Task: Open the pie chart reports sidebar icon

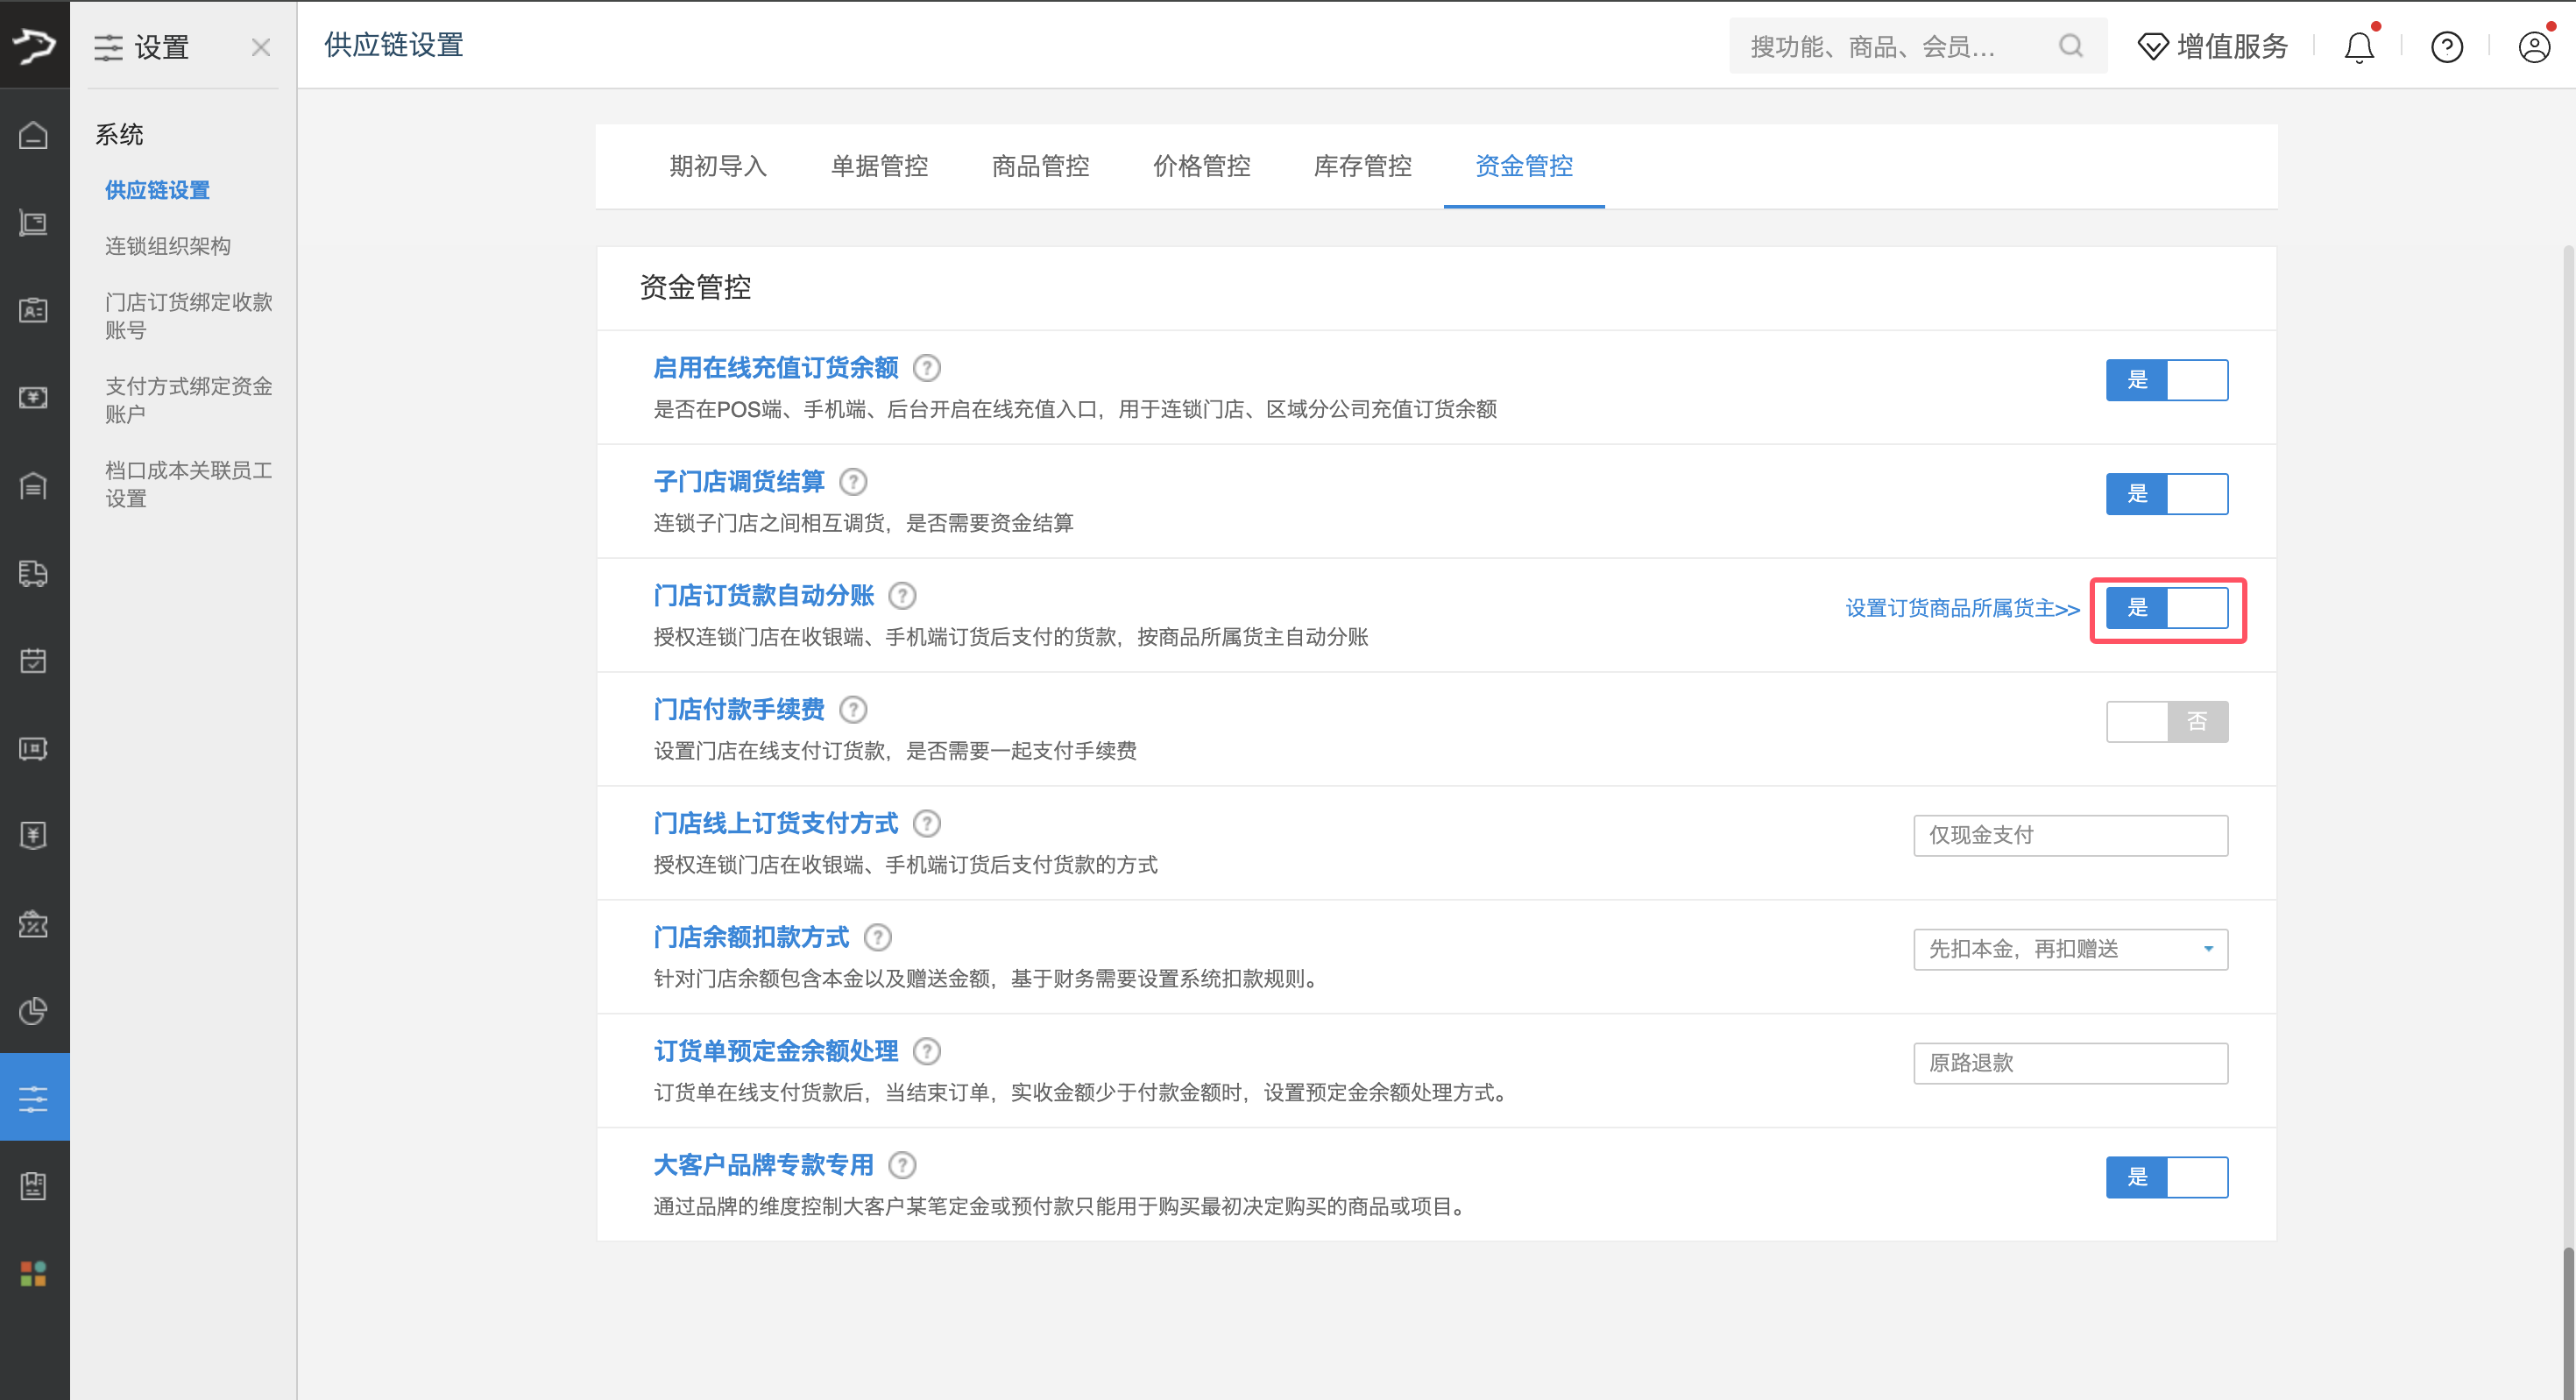Action: click(x=34, y=1011)
